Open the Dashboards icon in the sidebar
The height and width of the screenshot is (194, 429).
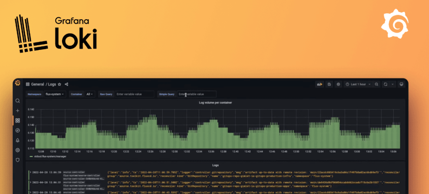pos(18,121)
